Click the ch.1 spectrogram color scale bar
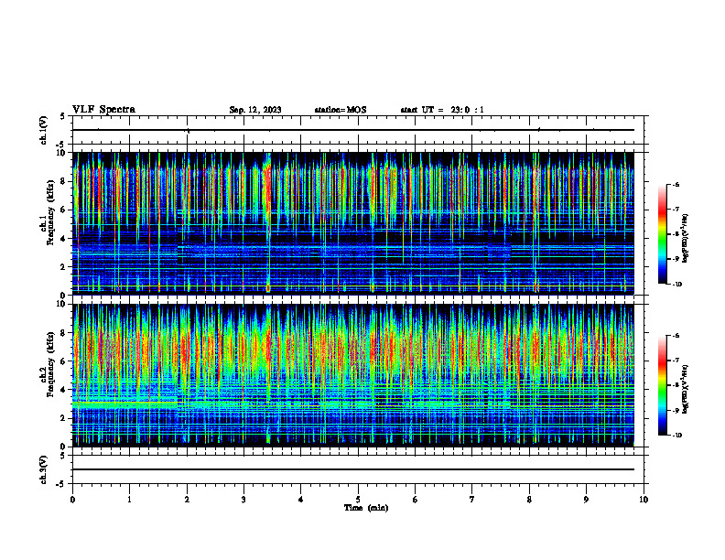725x560 pixels. click(663, 234)
